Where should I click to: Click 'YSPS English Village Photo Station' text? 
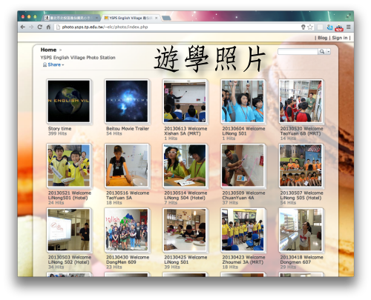[78, 58]
